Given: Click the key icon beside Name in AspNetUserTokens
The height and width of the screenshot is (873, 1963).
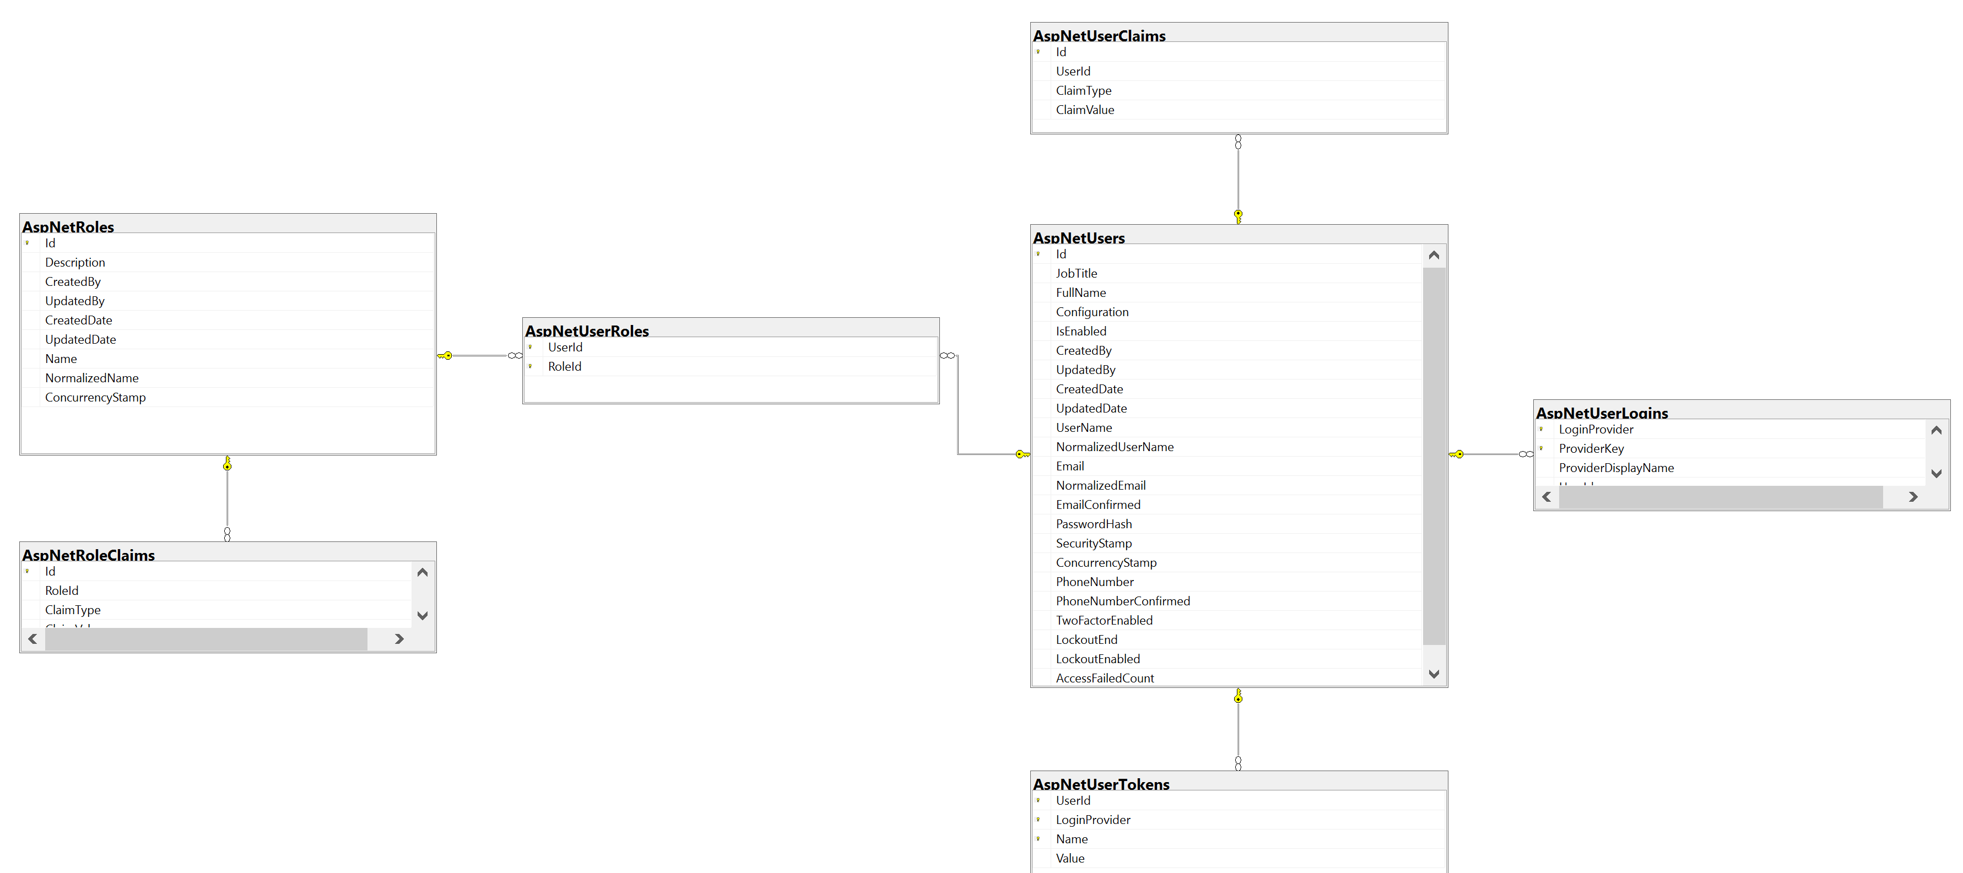Looking at the screenshot, I should [x=1038, y=839].
